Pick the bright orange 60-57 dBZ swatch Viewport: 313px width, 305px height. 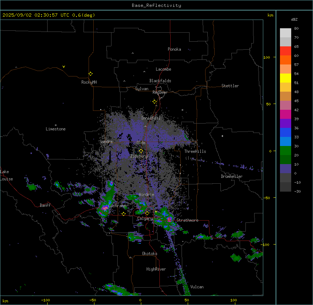(285, 60)
